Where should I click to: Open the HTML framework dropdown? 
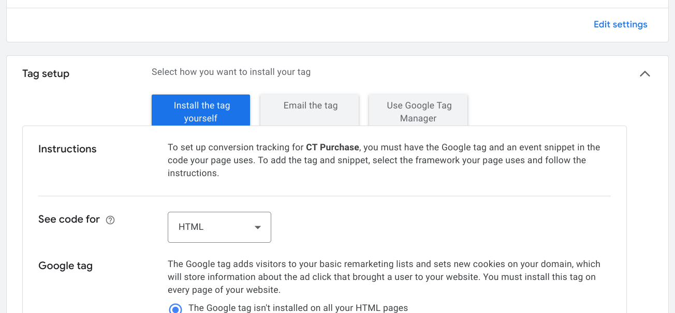tap(219, 227)
